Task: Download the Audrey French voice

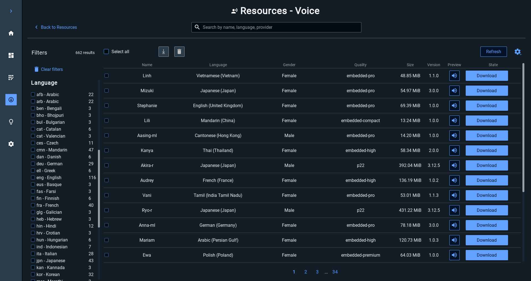Action: pyautogui.click(x=487, y=180)
